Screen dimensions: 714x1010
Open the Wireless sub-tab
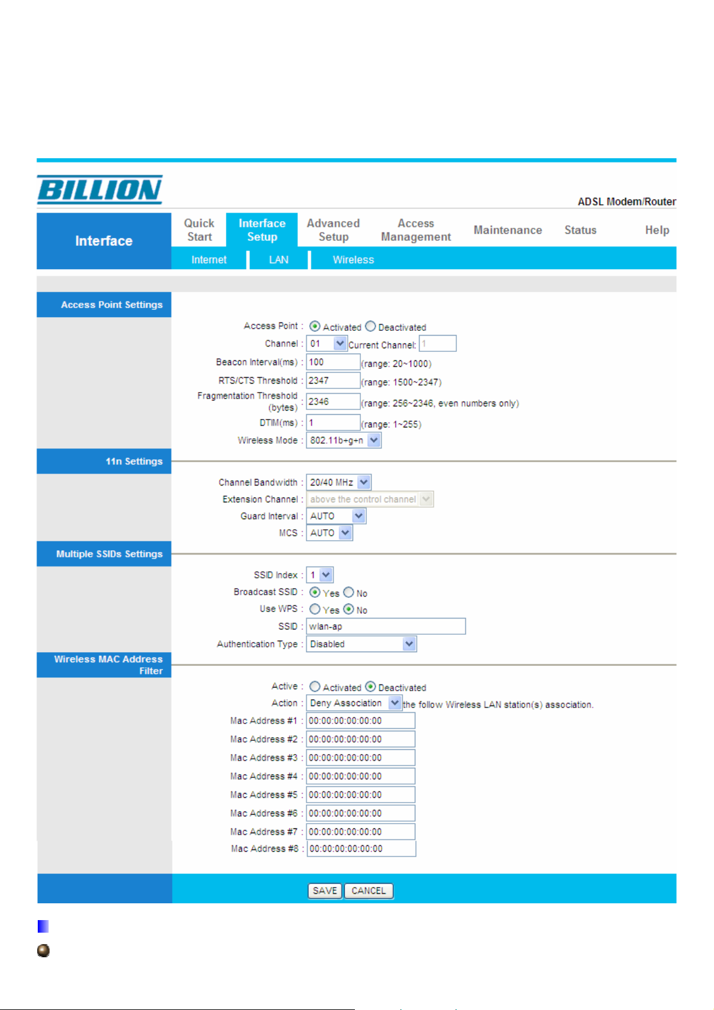click(x=353, y=260)
